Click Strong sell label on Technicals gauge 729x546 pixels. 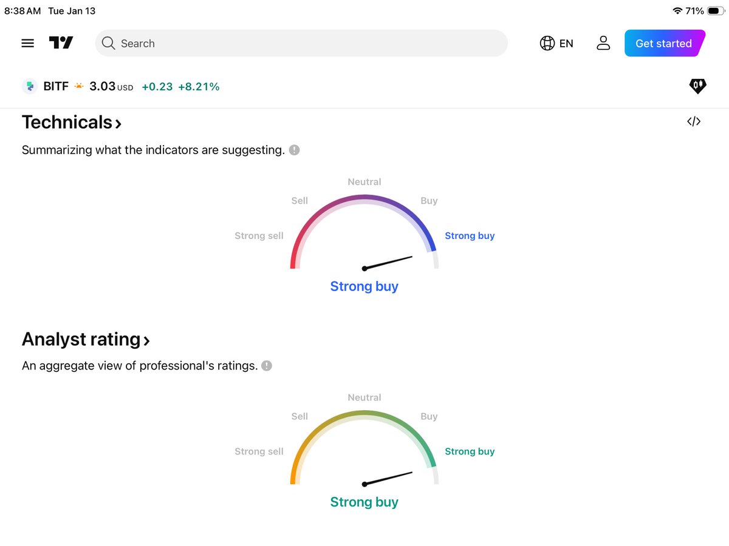coord(259,236)
